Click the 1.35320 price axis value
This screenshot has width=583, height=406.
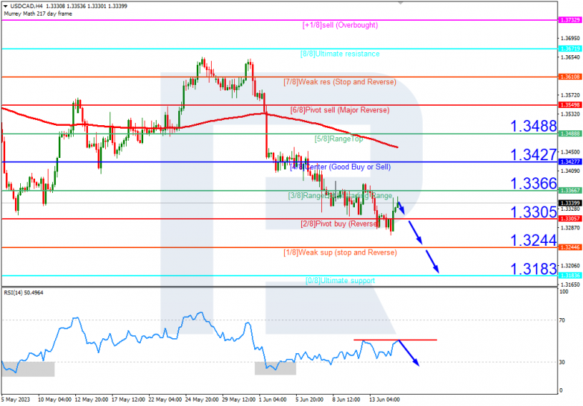click(570, 115)
